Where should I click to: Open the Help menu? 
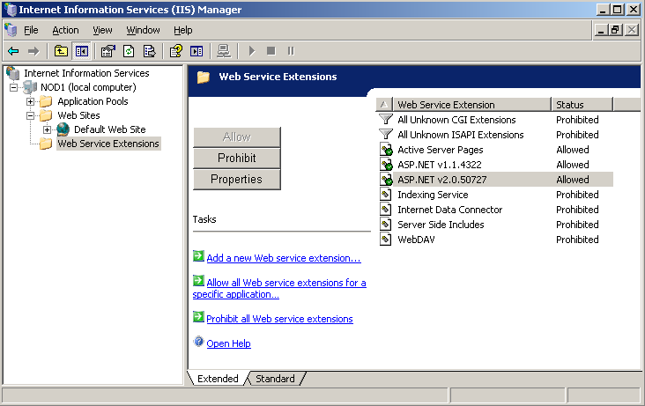coord(183,30)
